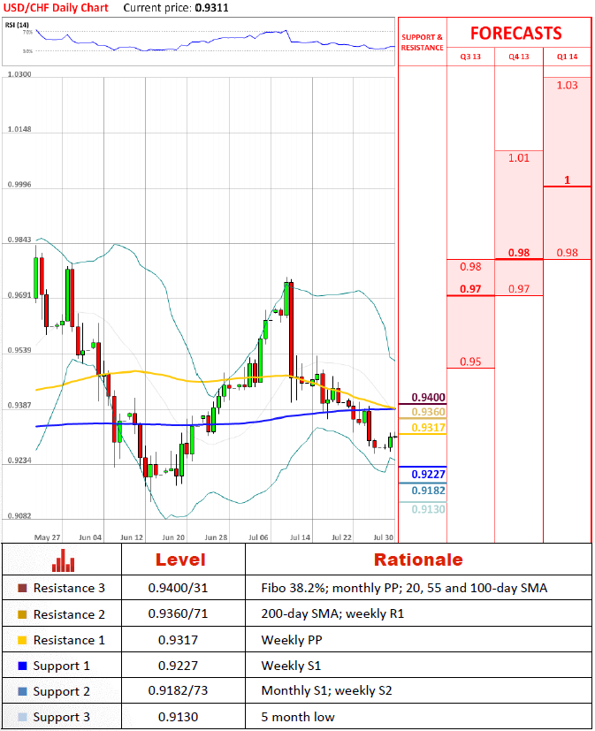
Task: Open the Q1 14 forecast column header
Action: point(567,57)
